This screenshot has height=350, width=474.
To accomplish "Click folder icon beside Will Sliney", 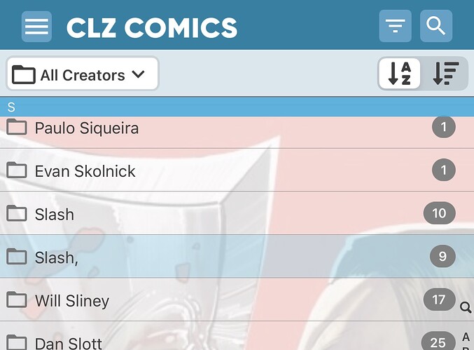I will coord(17,300).
